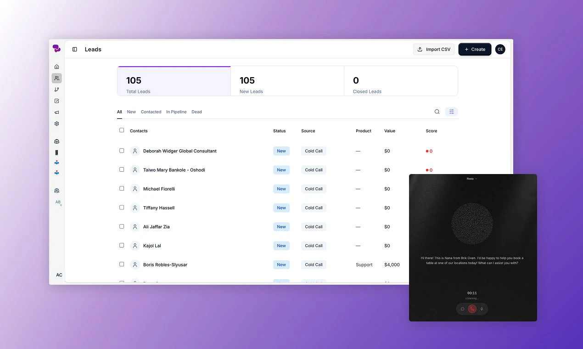Image resolution: width=583 pixels, height=349 pixels.
Task: Collapse the sidebar using the panel toggle icon
Action: click(x=74, y=49)
